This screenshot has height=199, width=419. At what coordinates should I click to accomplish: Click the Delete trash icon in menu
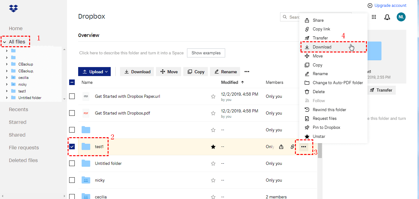pos(307,92)
